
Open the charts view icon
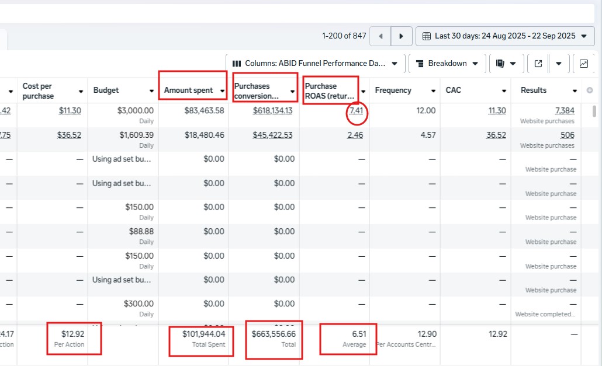click(x=583, y=64)
